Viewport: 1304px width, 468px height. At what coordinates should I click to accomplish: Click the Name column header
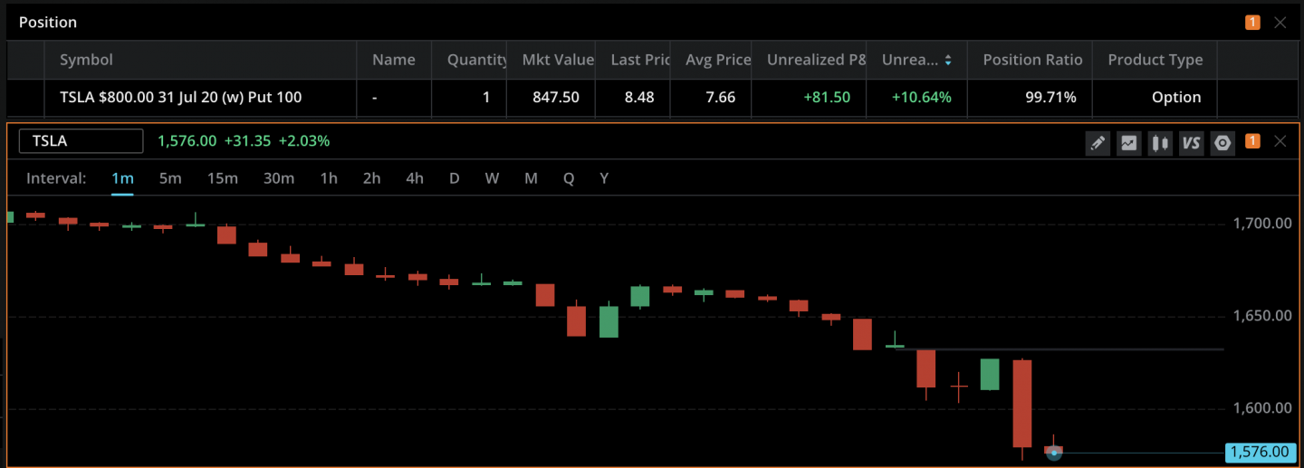click(x=394, y=60)
